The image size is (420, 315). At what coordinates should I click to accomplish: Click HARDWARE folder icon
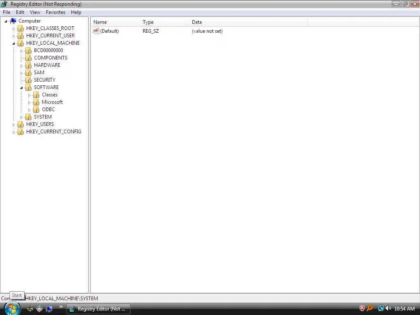pyautogui.click(x=28, y=65)
